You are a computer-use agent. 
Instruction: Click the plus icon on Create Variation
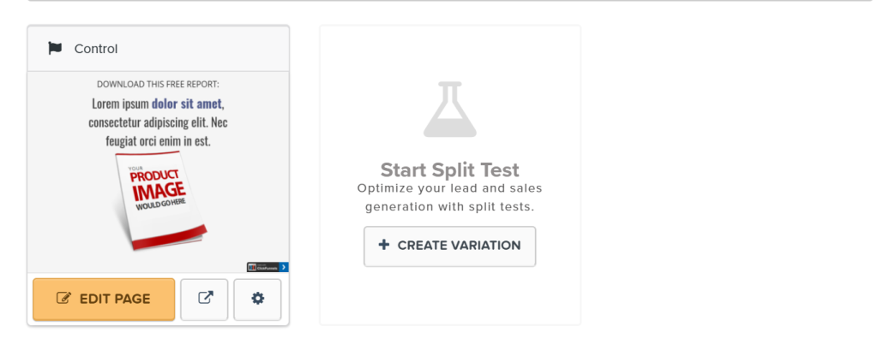(x=384, y=246)
